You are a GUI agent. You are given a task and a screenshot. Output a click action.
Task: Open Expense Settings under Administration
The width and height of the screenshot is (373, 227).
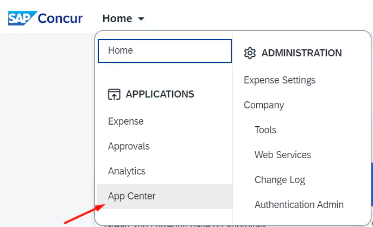click(280, 80)
